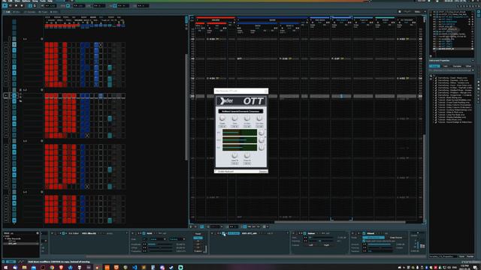Open the notification center on the taskbar
481x270 pixels.
[474, 268]
